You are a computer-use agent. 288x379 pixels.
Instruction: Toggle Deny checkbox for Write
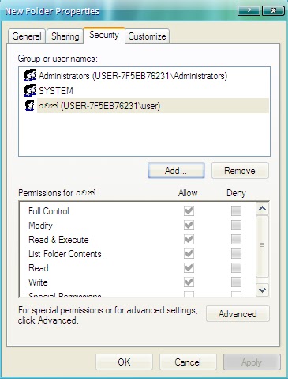click(x=236, y=282)
